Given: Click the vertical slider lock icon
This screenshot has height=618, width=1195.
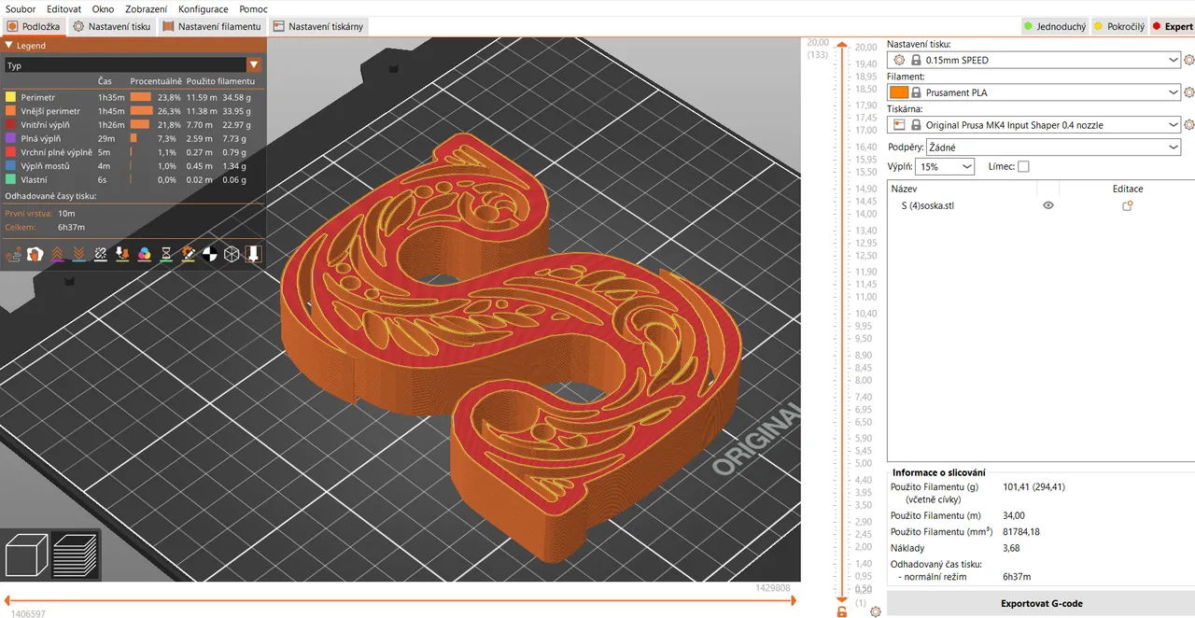Looking at the screenshot, I should tap(842, 611).
